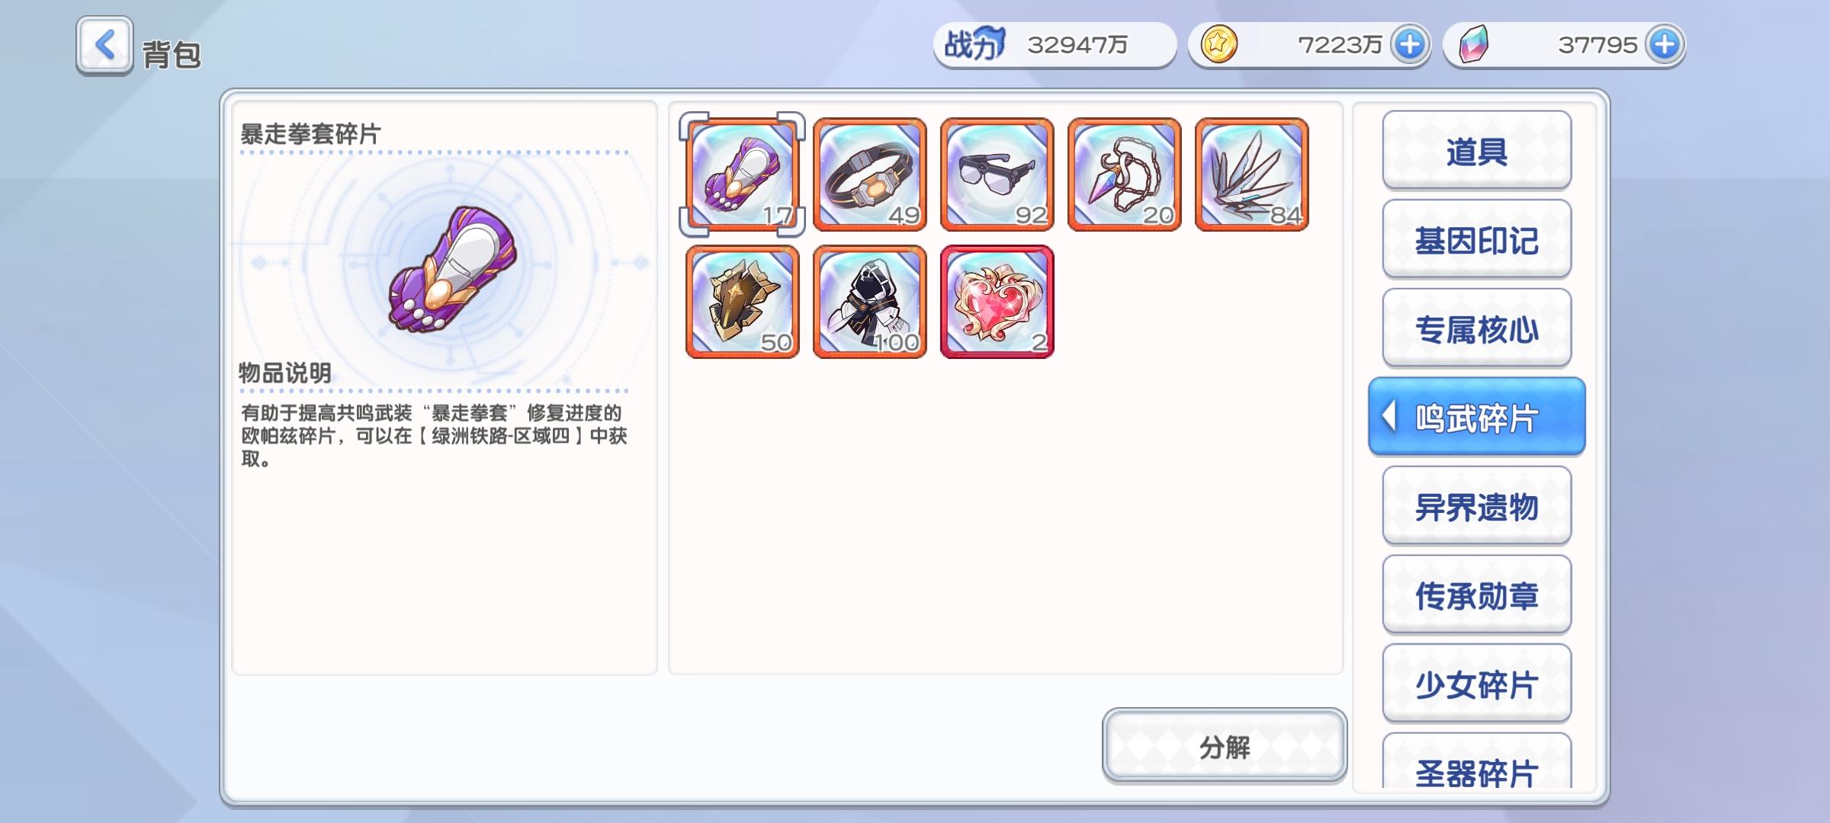Open the 专属核心 category

(x=1477, y=328)
